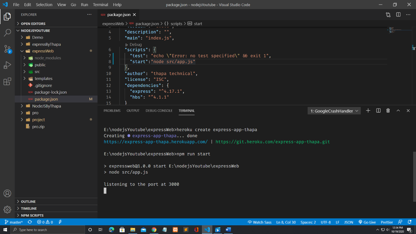This screenshot has height=234, width=416.
Task: Kill the terminal with trash icon
Action: (x=388, y=111)
